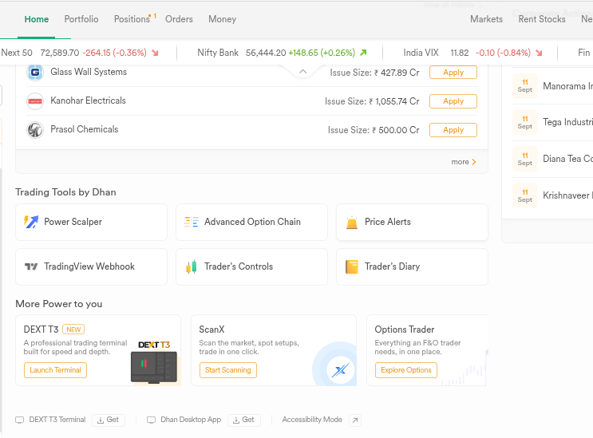593x438 pixels.
Task: Apply for Prasol Chemicals IPO
Action: (453, 130)
